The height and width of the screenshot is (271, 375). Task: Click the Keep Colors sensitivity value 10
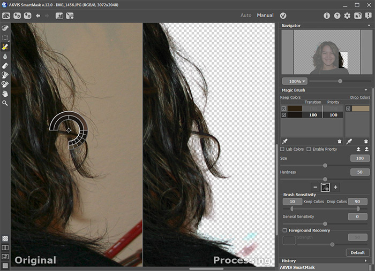292,202
